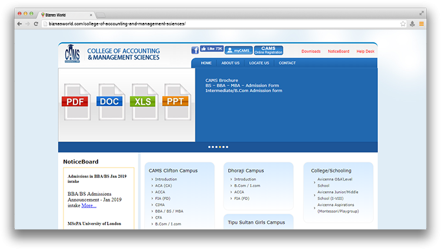The height and width of the screenshot is (250, 441).
Task: Open BBA / BS / MBA link
Action: pos(169,211)
